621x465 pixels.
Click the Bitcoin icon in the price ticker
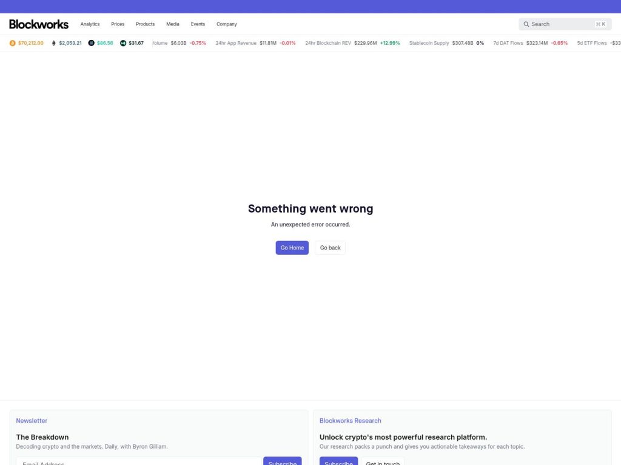click(12, 43)
